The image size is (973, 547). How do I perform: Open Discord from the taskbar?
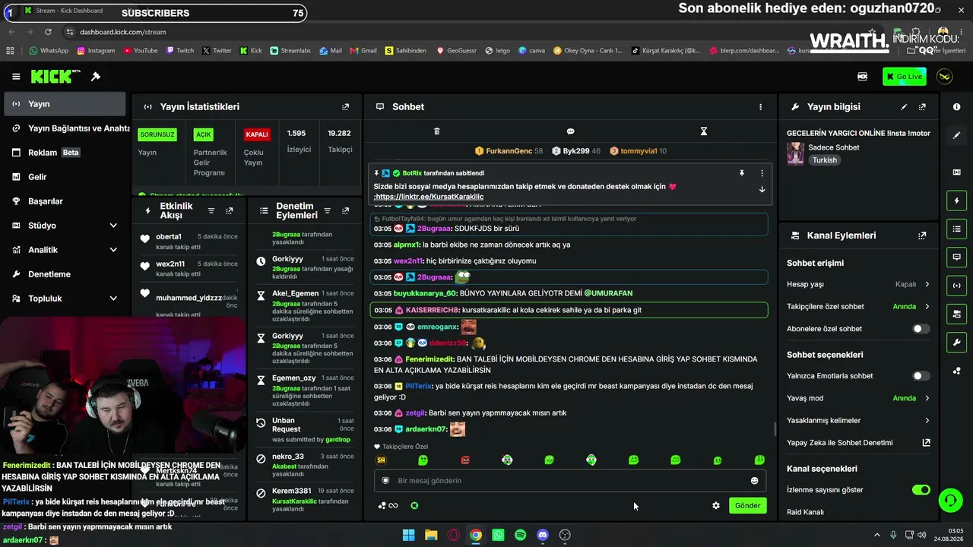[543, 535]
